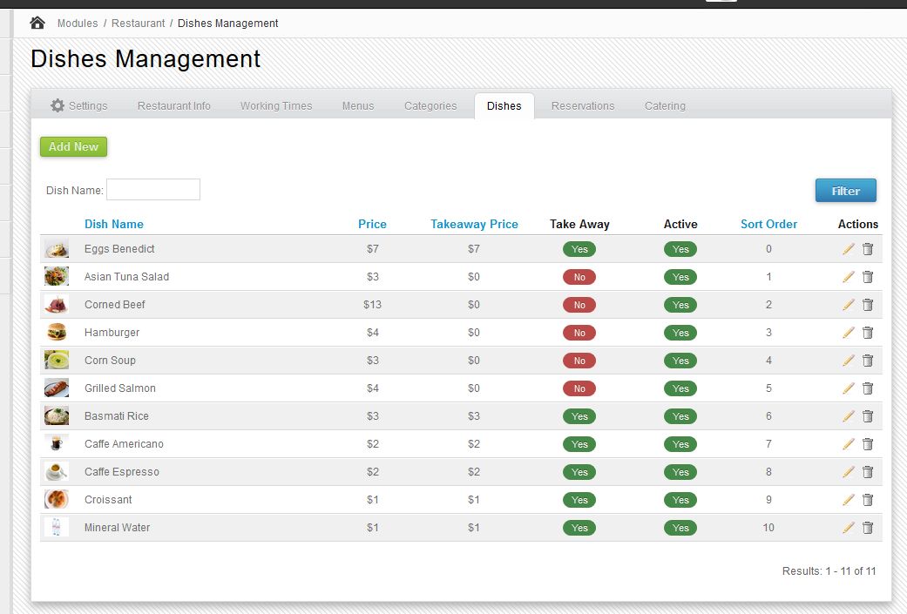This screenshot has width=907, height=614.
Task: Delete the Asian Tuna Salad dish
Action: [868, 277]
